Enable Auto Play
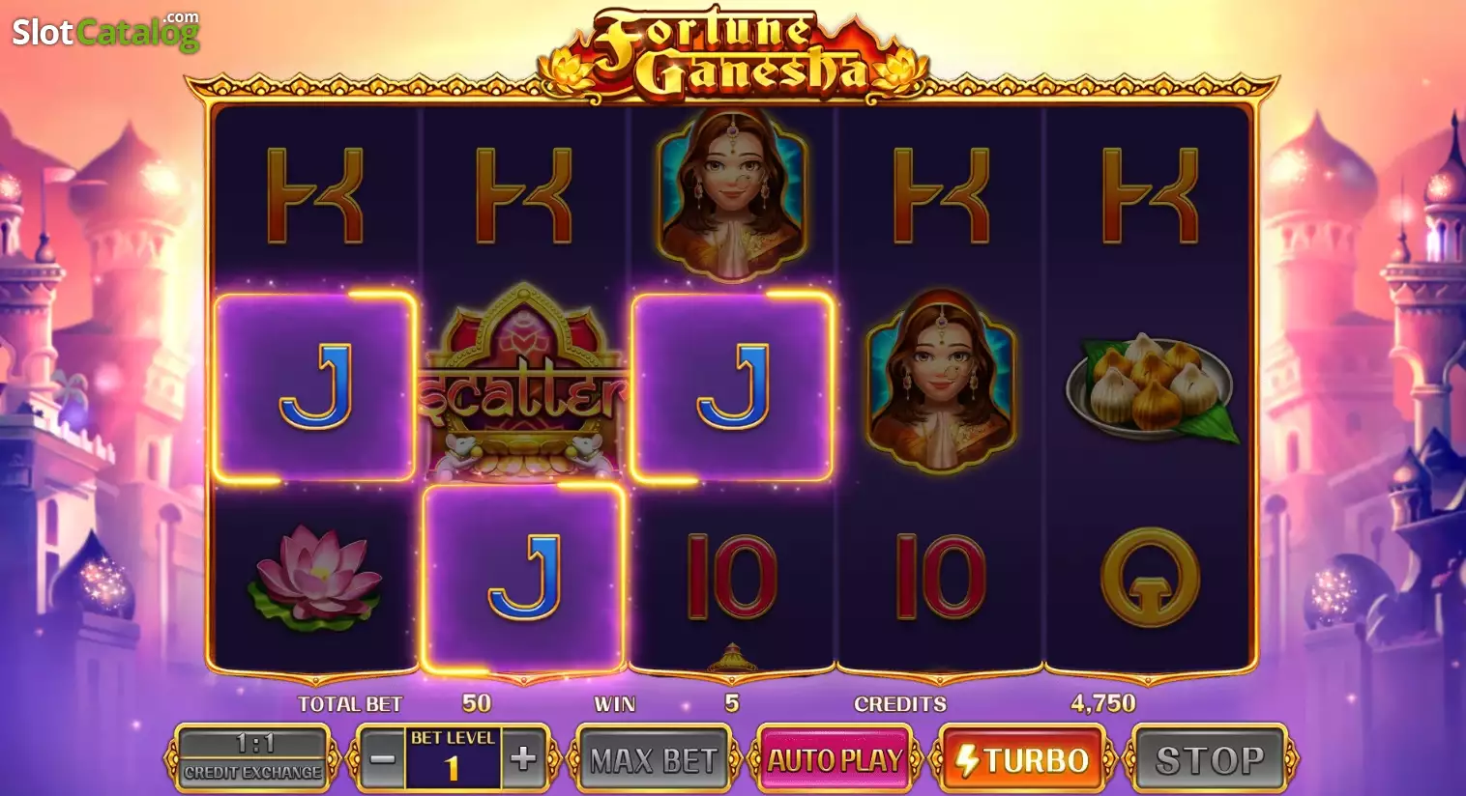The width and height of the screenshot is (1466, 796). 835,760
